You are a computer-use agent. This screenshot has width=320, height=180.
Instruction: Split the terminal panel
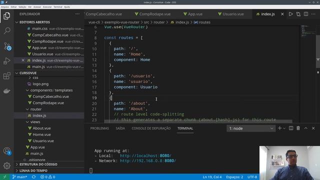tap(291, 128)
